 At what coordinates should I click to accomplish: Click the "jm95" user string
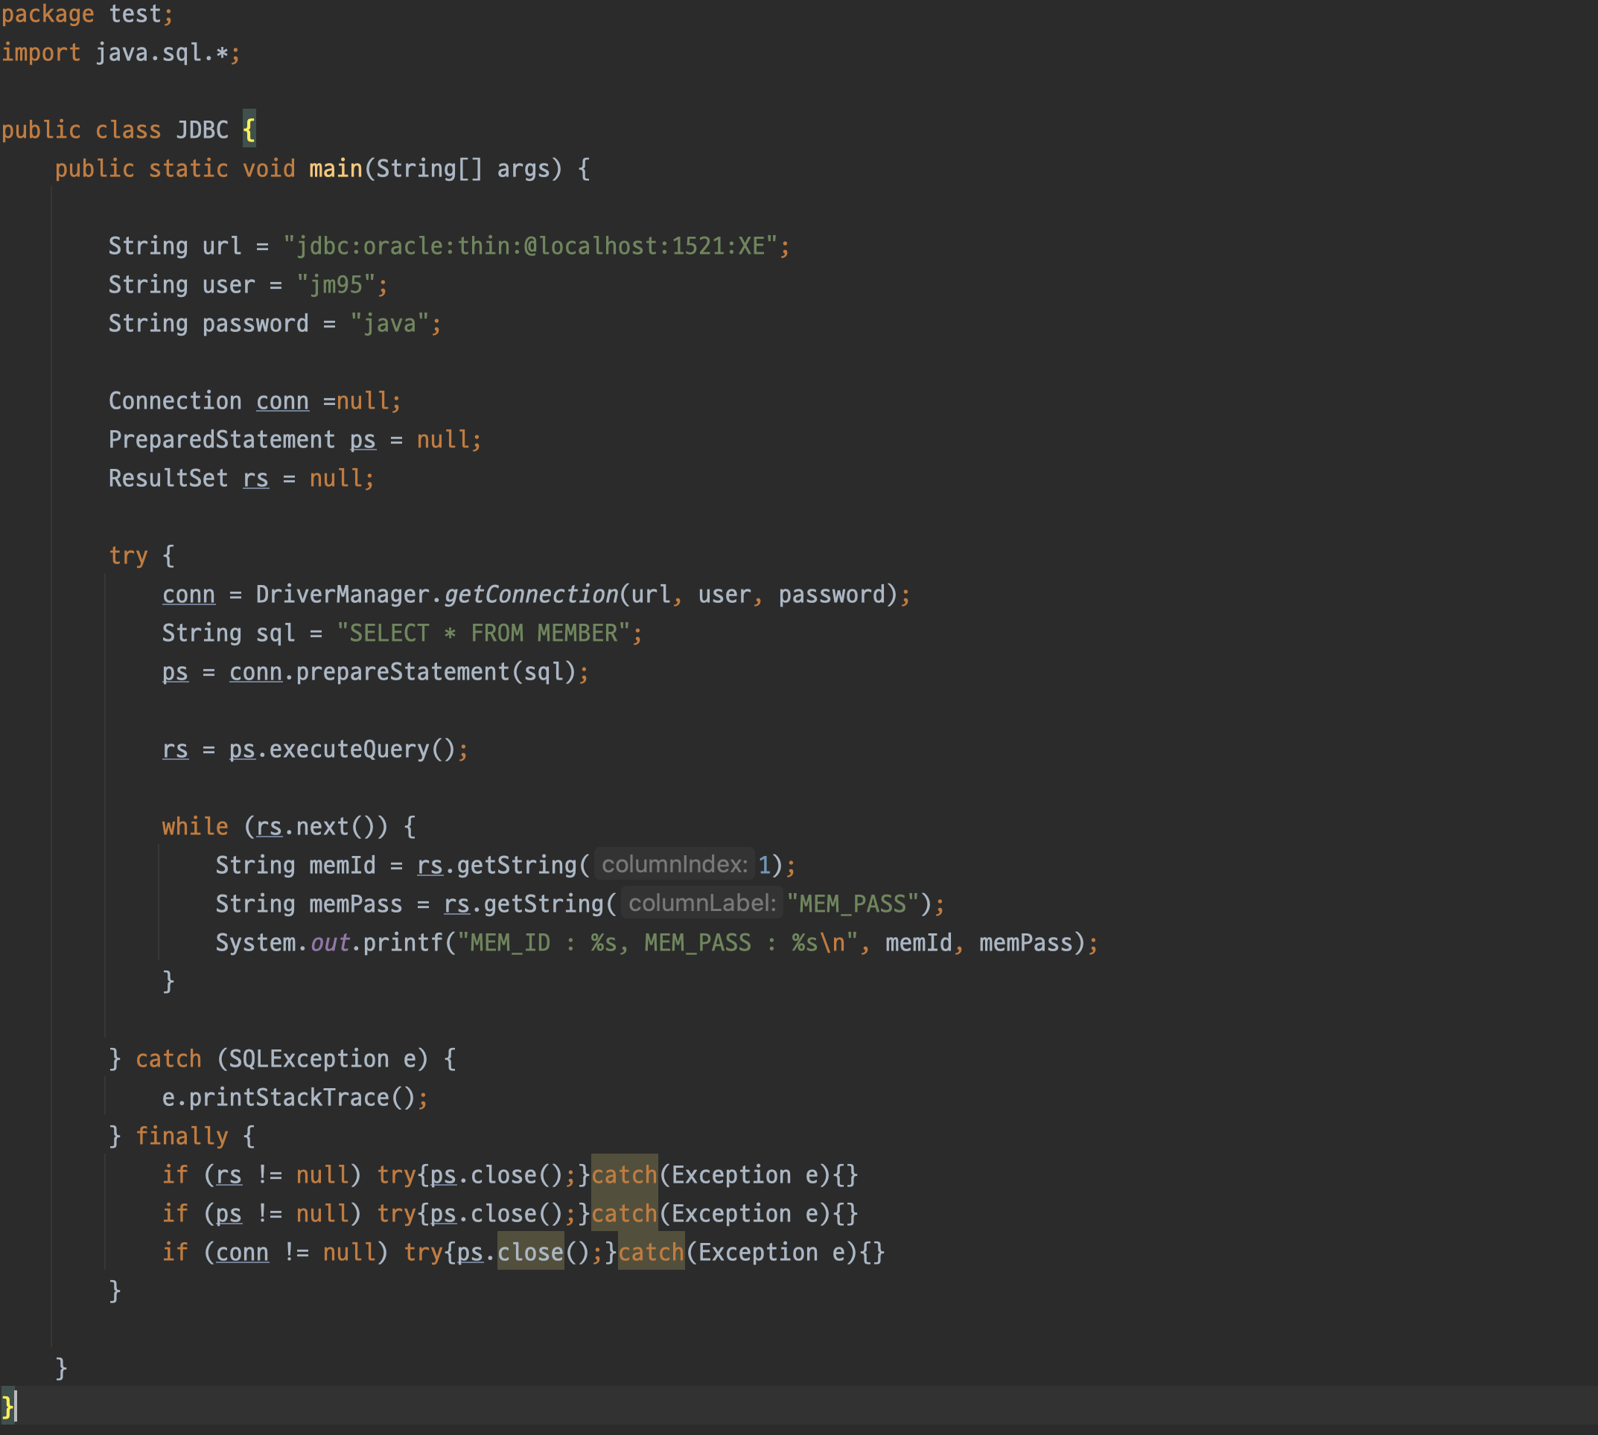(335, 284)
